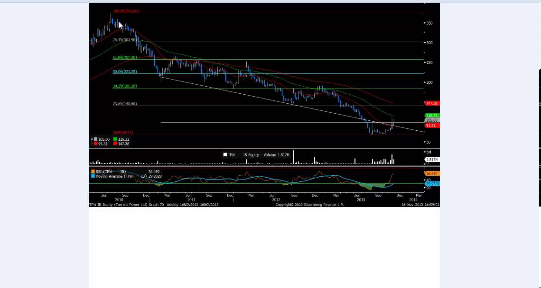
Task: Select the 2011 year marker on time axis
Action: (191, 200)
